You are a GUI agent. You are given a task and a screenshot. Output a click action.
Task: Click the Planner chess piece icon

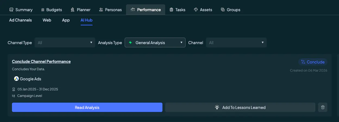click(73, 10)
